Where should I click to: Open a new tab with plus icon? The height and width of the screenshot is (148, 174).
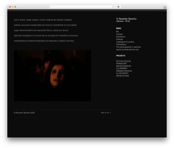coord(165,8)
